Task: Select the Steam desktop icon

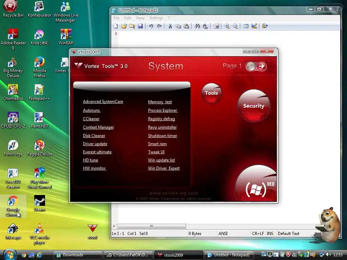Action: pos(40,203)
